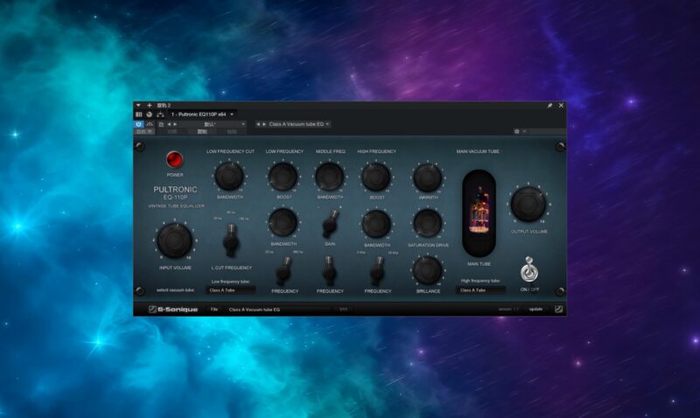Click the compare gauge icon beside bypass

click(x=150, y=124)
